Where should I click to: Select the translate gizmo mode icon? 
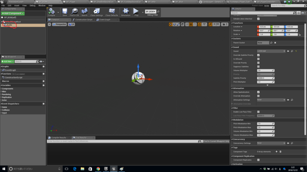[x=170, y=24]
